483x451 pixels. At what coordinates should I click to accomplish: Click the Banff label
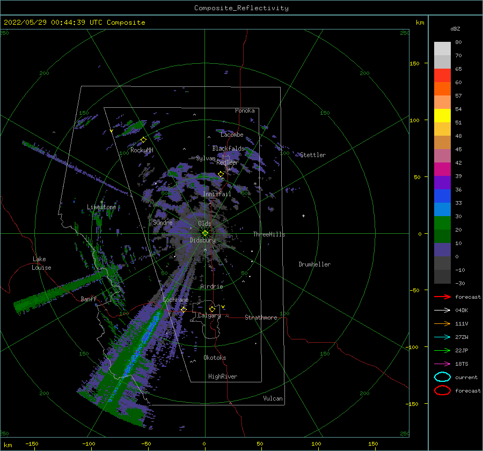coord(89,299)
